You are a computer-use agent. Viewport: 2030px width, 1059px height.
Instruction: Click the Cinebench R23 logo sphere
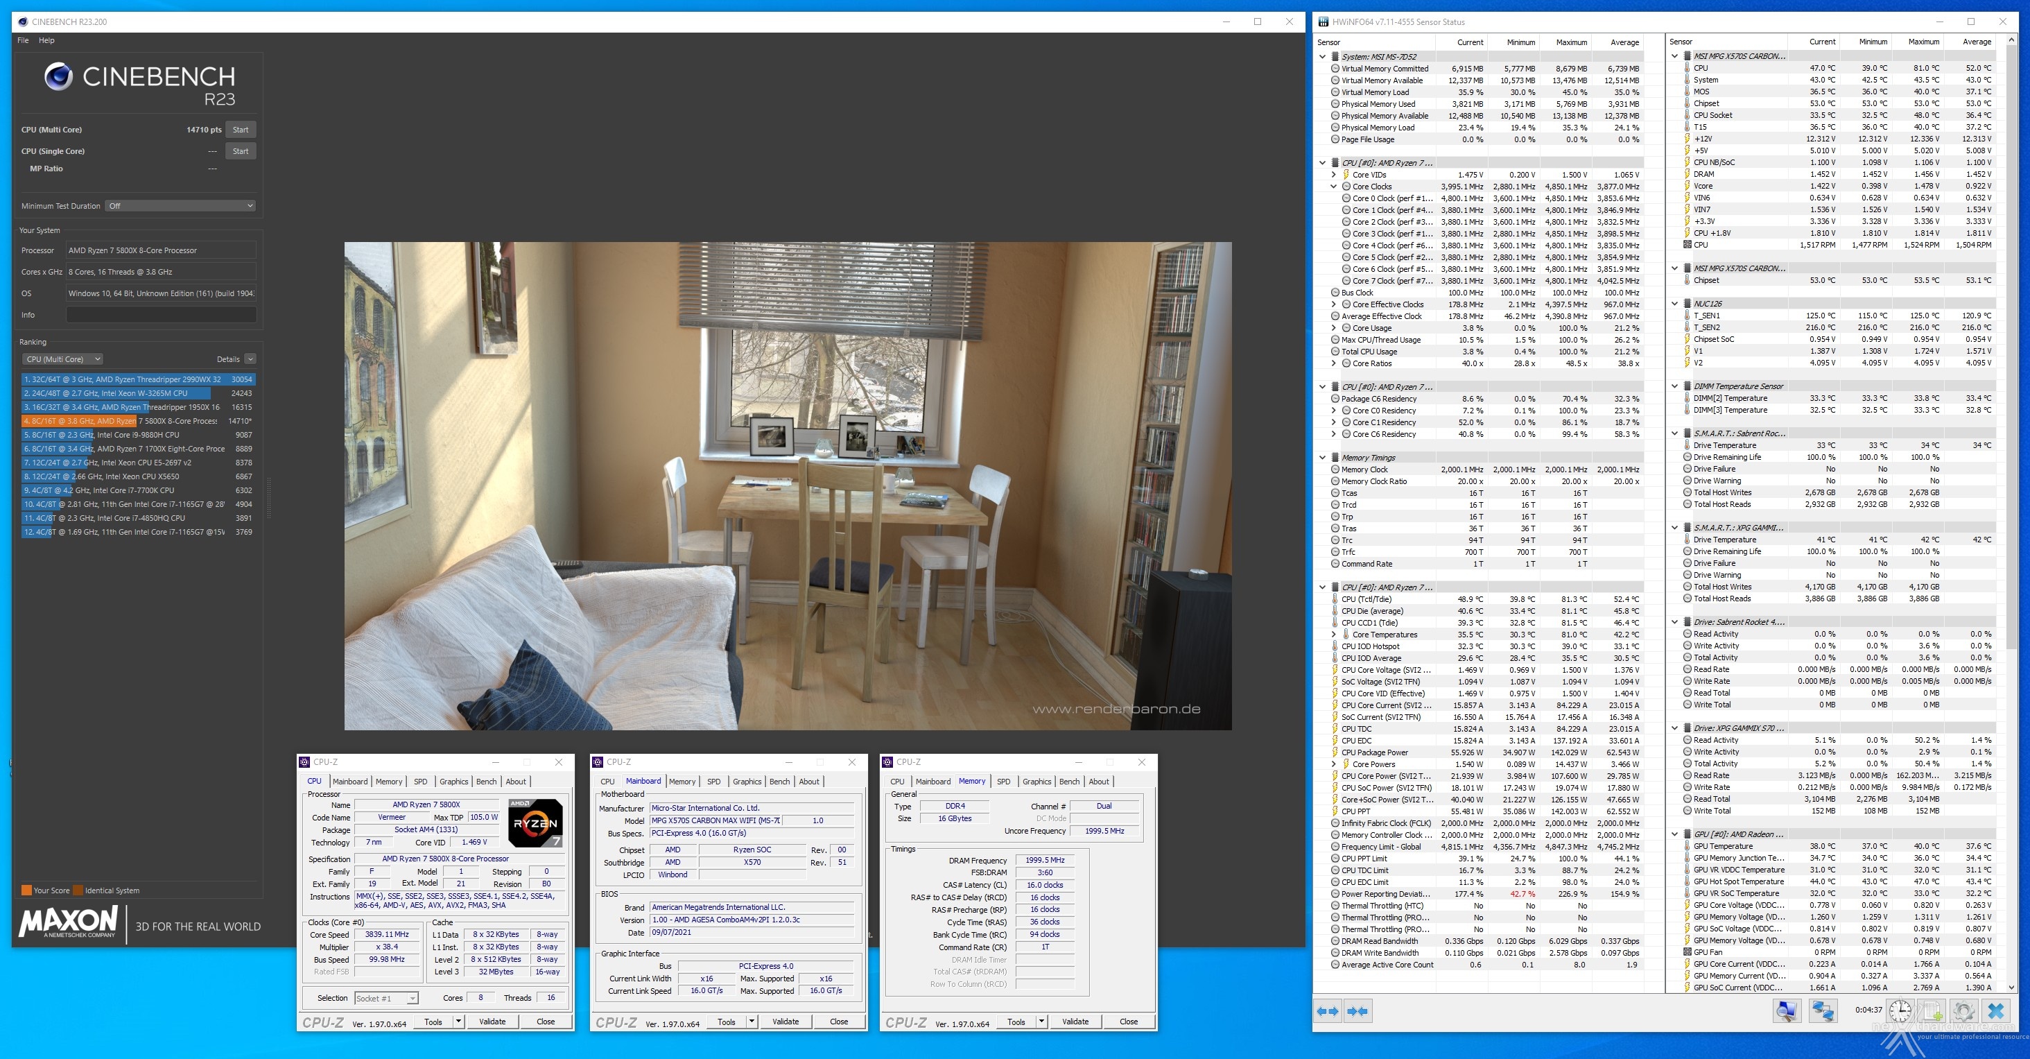[58, 76]
